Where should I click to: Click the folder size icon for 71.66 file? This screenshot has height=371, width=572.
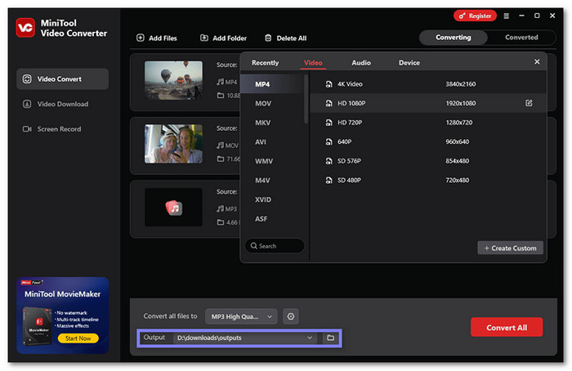tap(221, 159)
